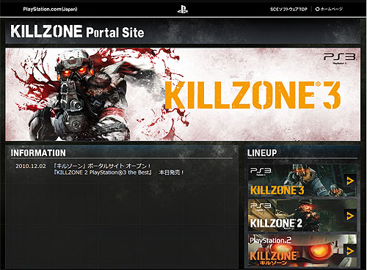Click the PS3 logo on main banner
Image resolution: width=367 pixels, height=270 pixels.
pyautogui.click(x=340, y=59)
